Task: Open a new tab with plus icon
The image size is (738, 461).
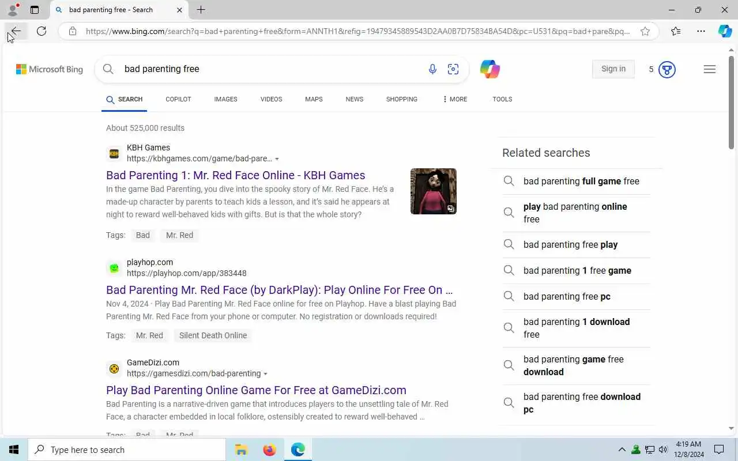Action: coord(201,10)
